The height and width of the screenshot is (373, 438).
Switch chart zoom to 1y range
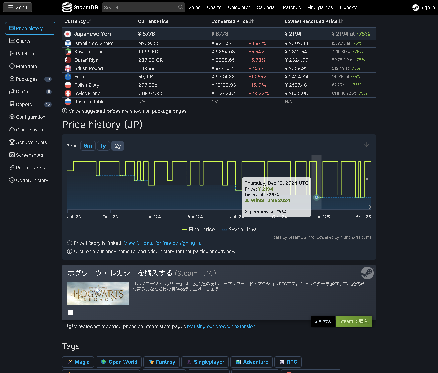pyautogui.click(x=103, y=146)
